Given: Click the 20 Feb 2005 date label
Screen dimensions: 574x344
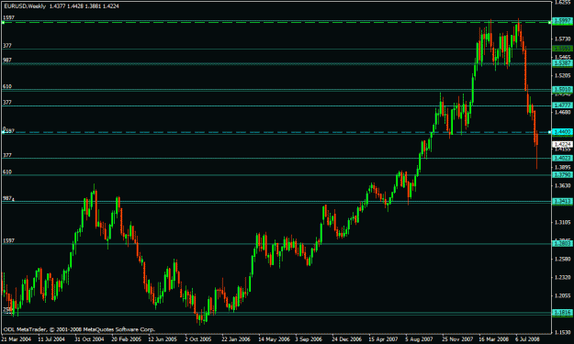Looking at the screenshot, I should (x=127, y=339).
